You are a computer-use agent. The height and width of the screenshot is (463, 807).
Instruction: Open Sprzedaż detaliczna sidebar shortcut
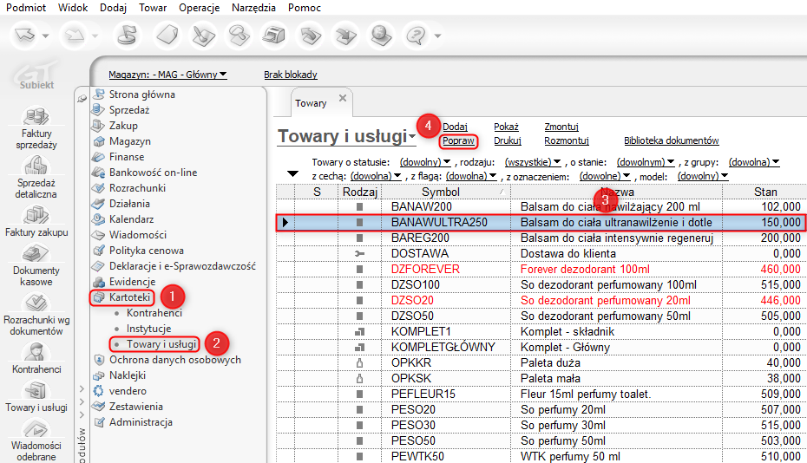coord(36,177)
